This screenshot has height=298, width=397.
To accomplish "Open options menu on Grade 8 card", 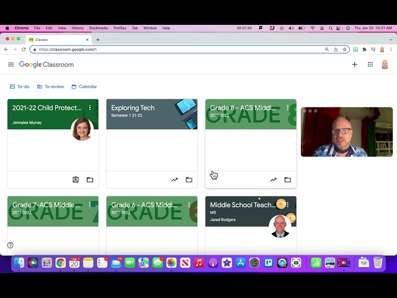I will click(x=288, y=107).
